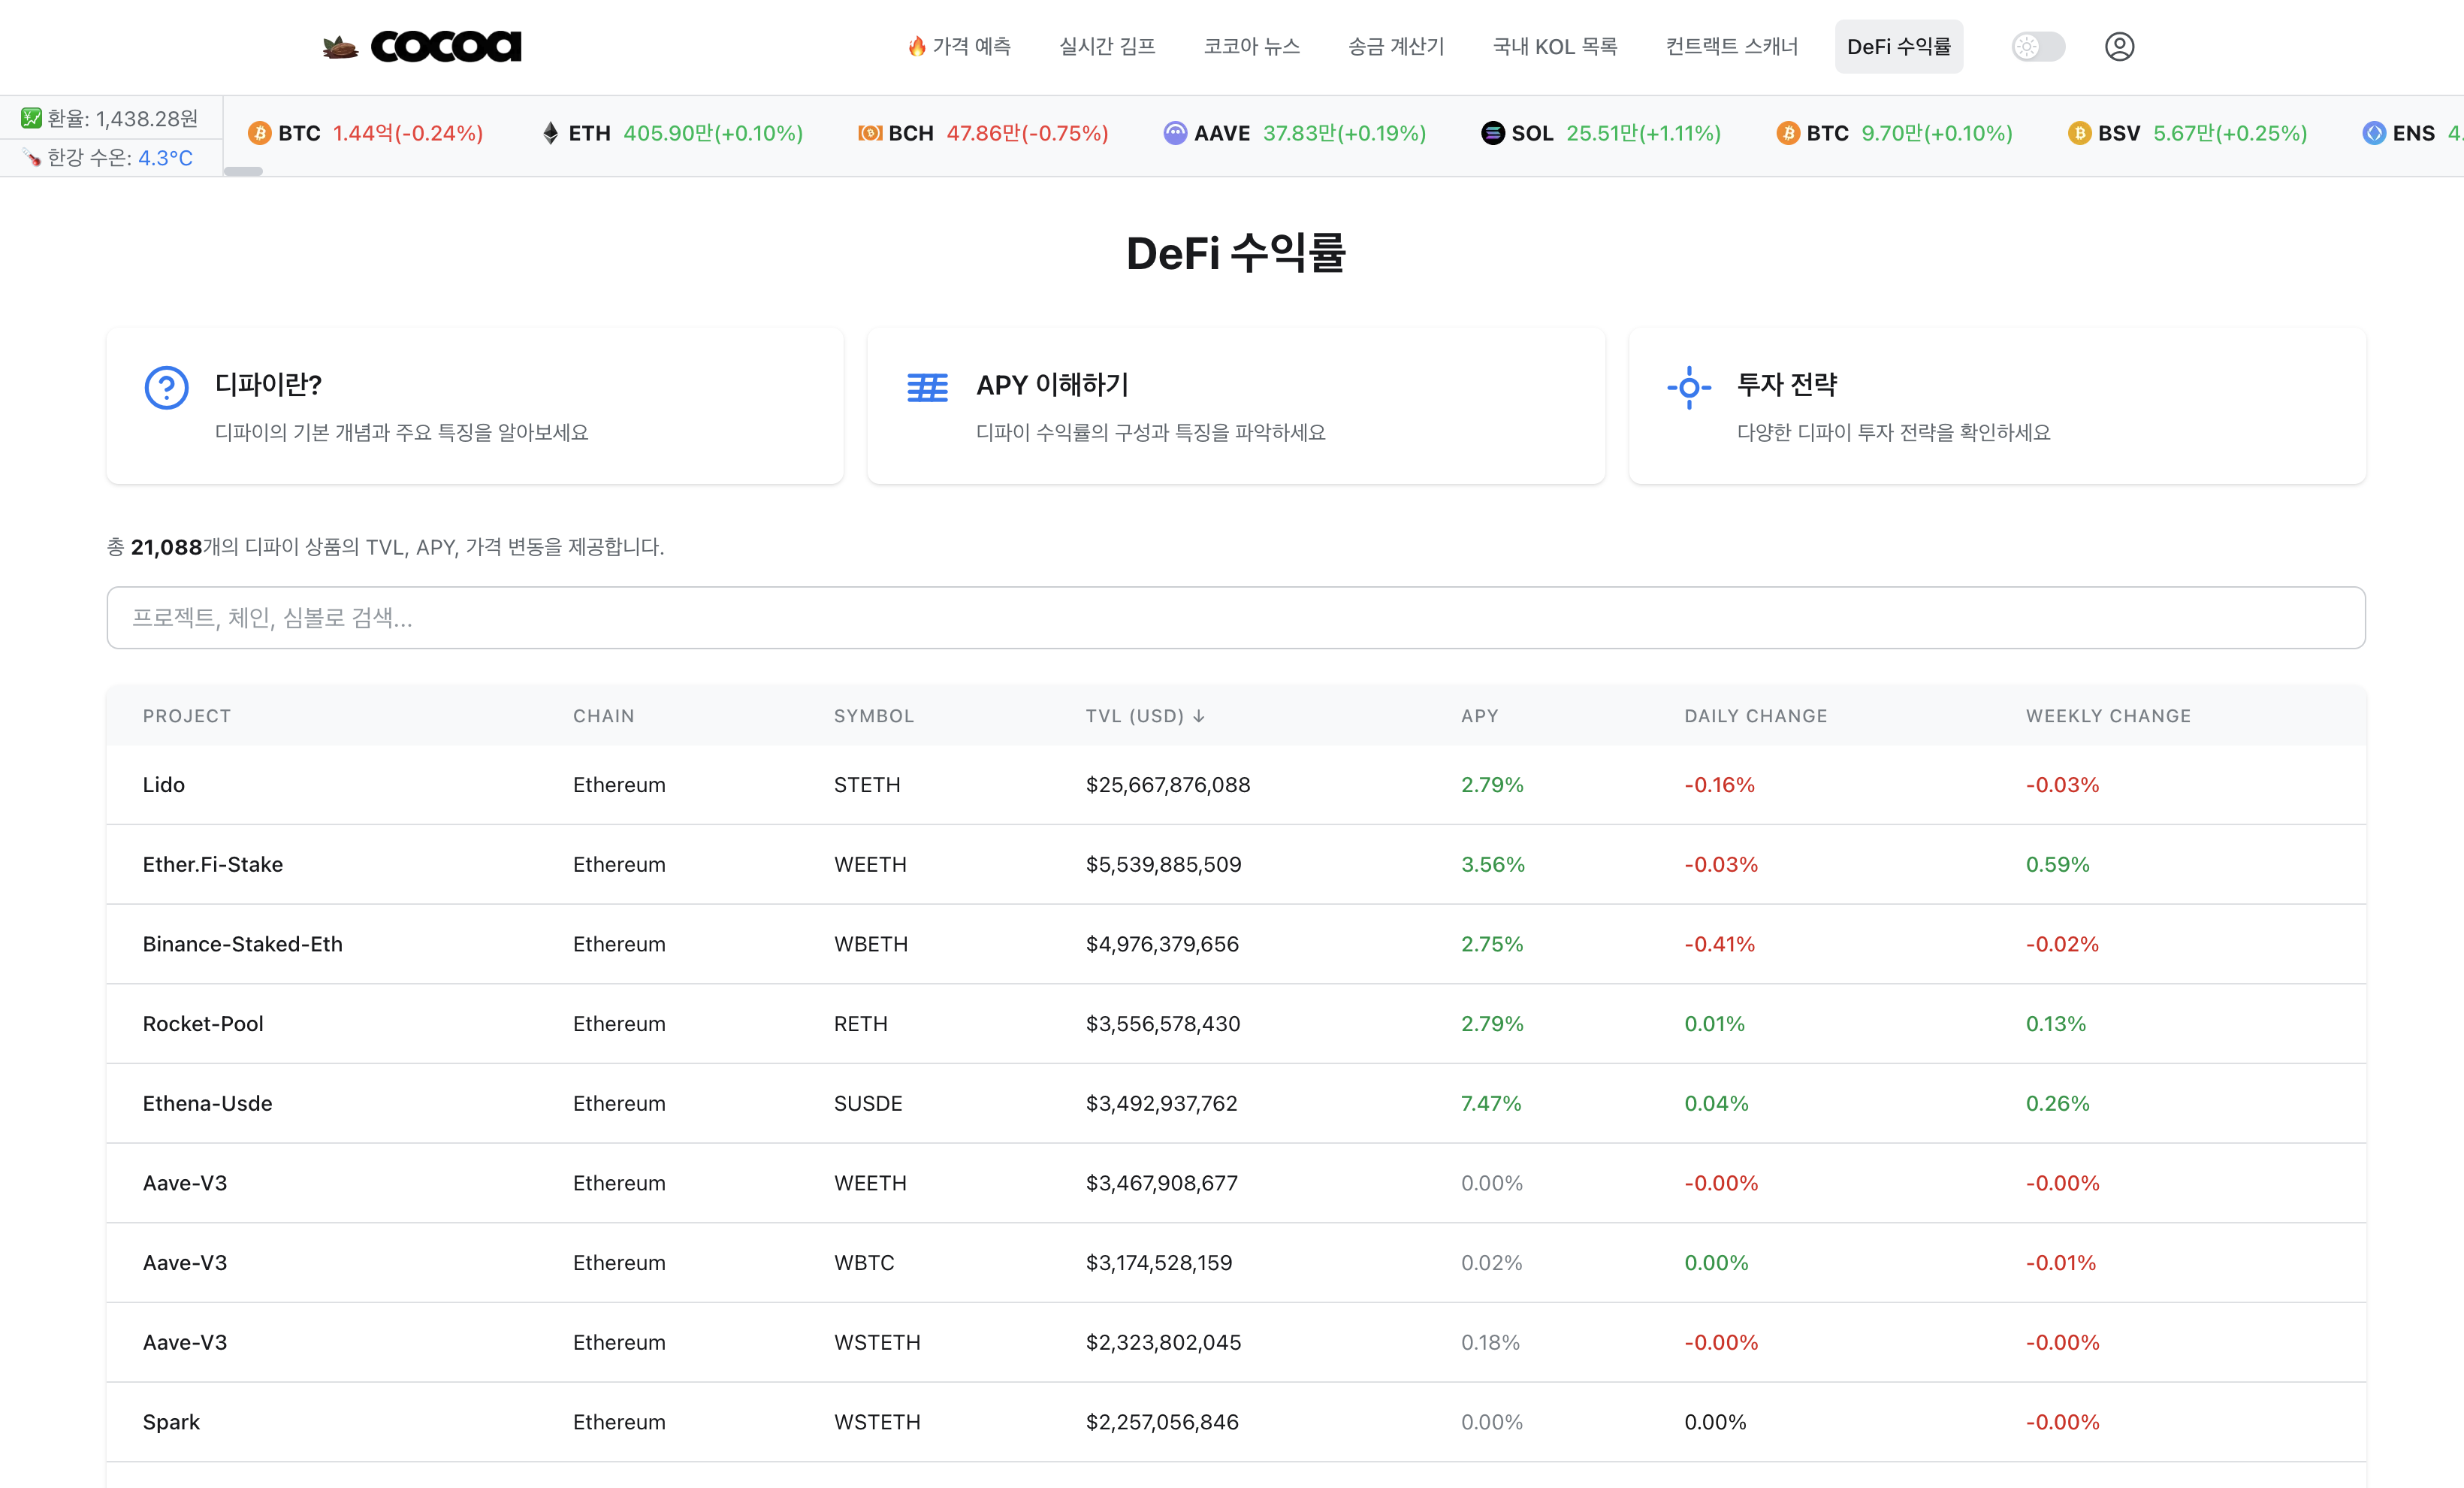Click the table icon in the APY 이해하기 card
The width and height of the screenshot is (2464, 1488).
pyautogui.click(x=926, y=387)
